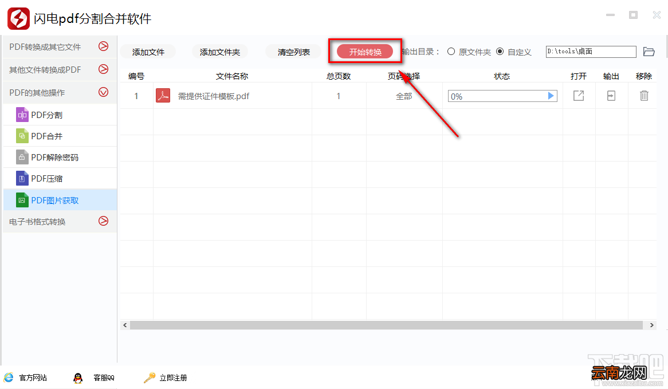Click the row number 1 cell
The width and height of the screenshot is (668, 389).
(x=136, y=96)
